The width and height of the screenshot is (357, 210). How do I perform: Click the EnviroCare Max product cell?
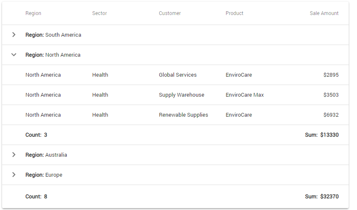245,95
